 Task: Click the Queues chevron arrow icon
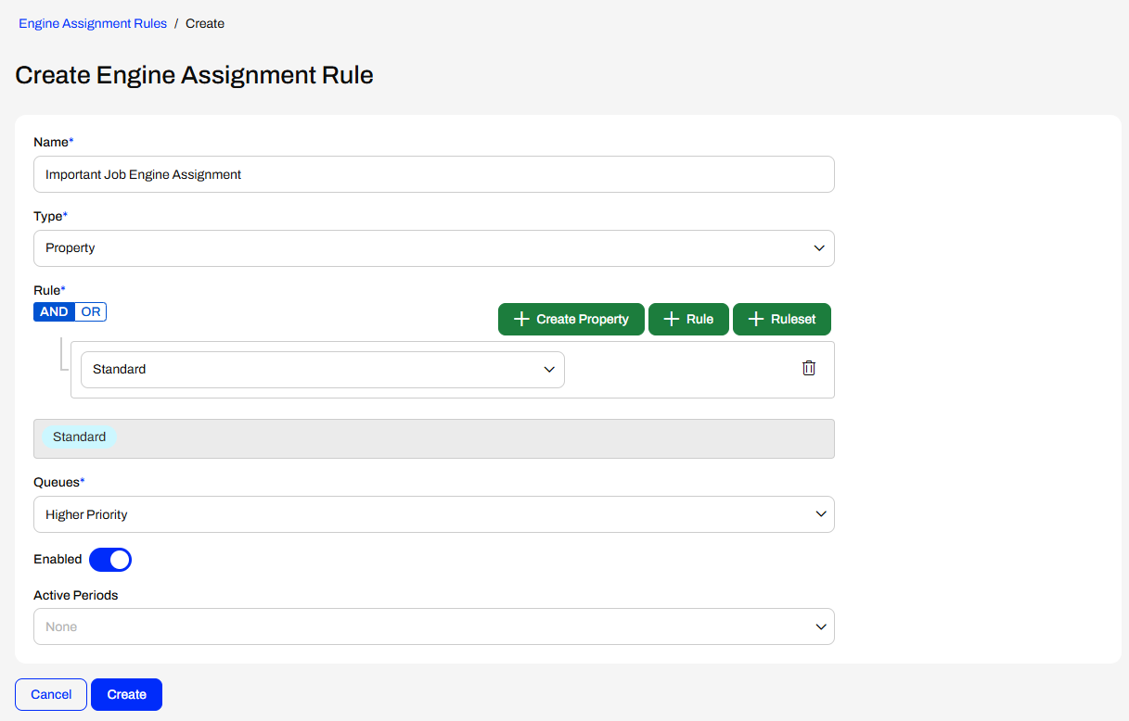click(x=819, y=514)
